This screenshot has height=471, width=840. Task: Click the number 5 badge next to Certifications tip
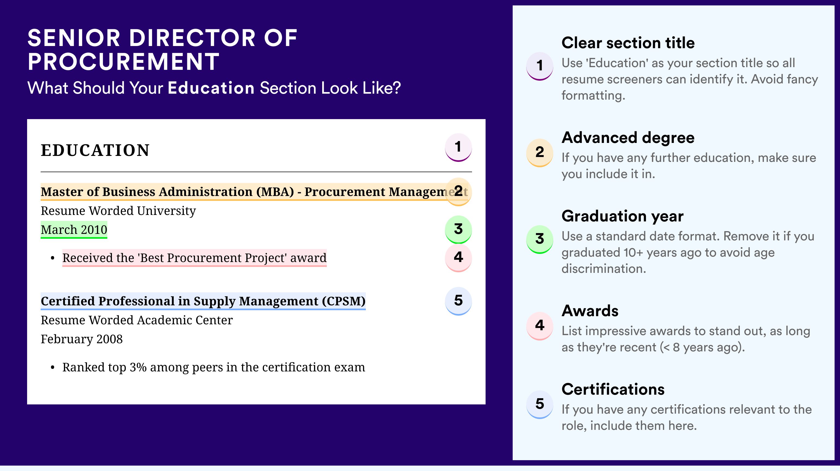540,404
